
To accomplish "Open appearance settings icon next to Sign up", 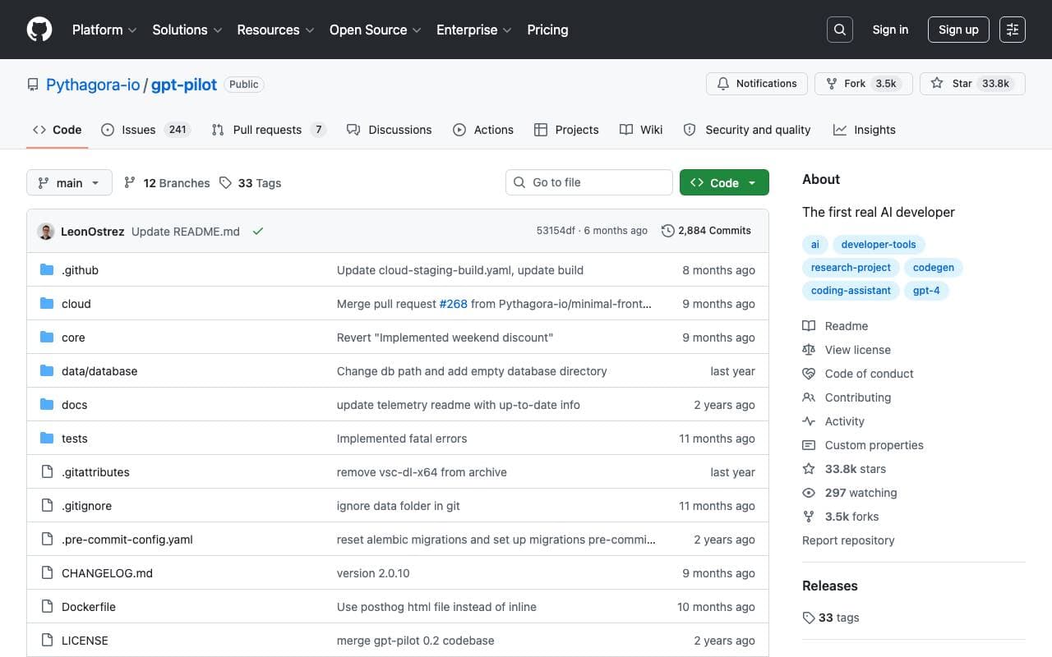I will (1013, 30).
